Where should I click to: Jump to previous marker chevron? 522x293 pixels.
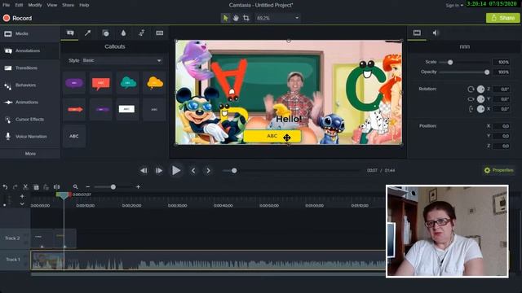[x=193, y=170]
